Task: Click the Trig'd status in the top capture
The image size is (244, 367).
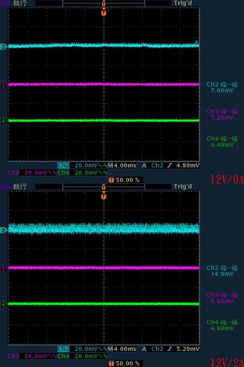Action: tap(183, 3)
